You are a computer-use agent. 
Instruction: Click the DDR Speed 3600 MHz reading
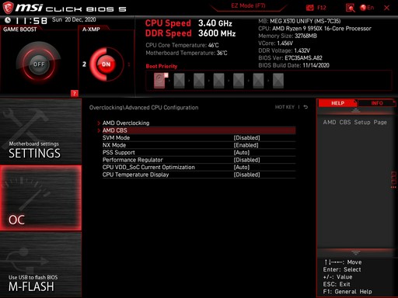click(x=190, y=33)
